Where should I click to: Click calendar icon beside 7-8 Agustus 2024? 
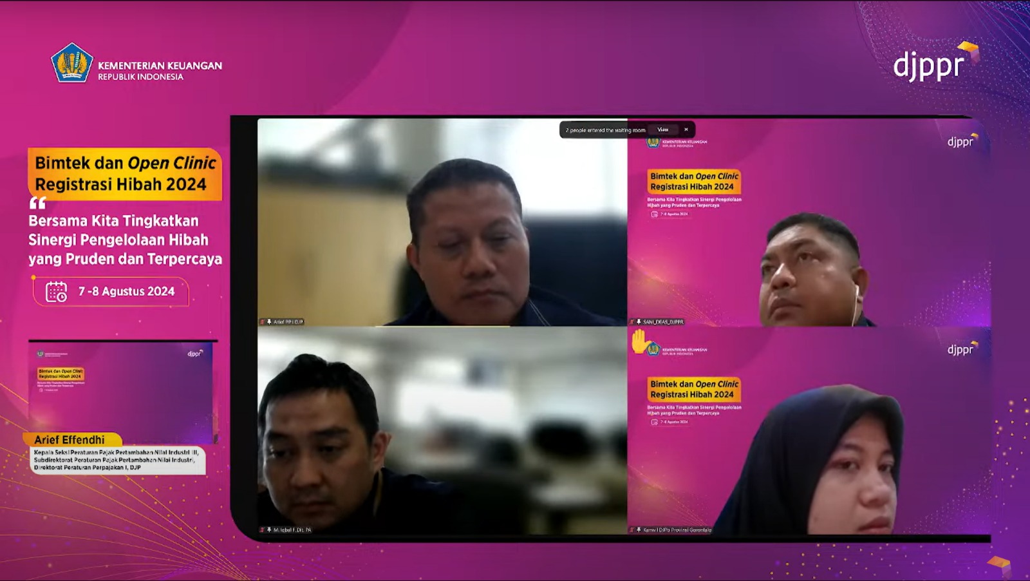point(57,292)
